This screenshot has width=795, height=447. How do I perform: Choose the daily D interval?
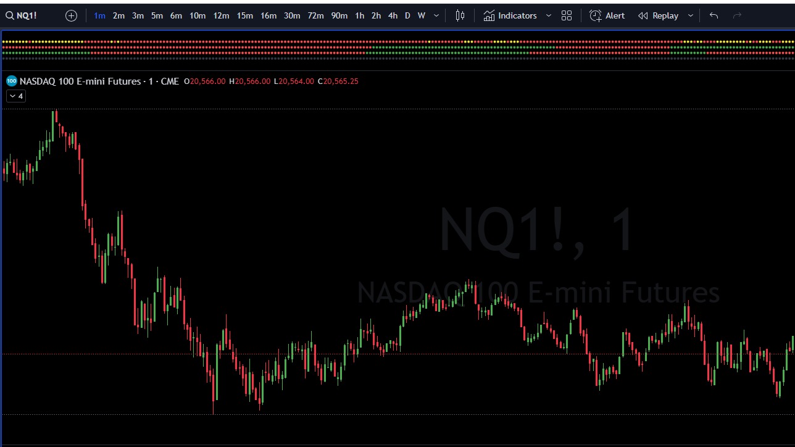coord(407,15)
